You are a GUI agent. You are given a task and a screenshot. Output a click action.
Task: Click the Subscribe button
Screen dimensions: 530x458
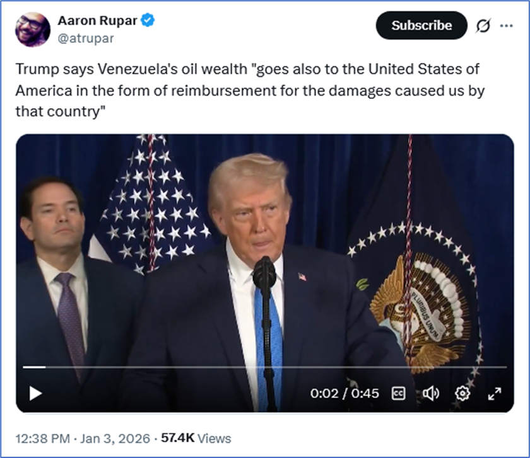point(421,25)
